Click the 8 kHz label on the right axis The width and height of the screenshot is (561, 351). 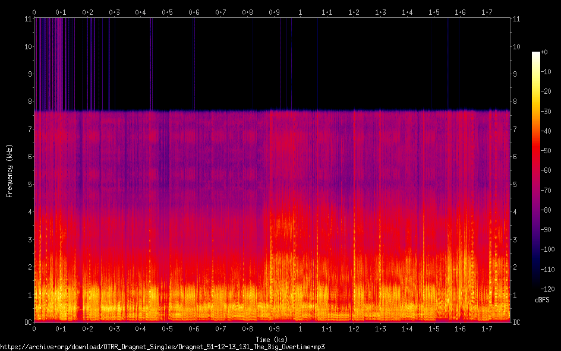pos(516,102)
